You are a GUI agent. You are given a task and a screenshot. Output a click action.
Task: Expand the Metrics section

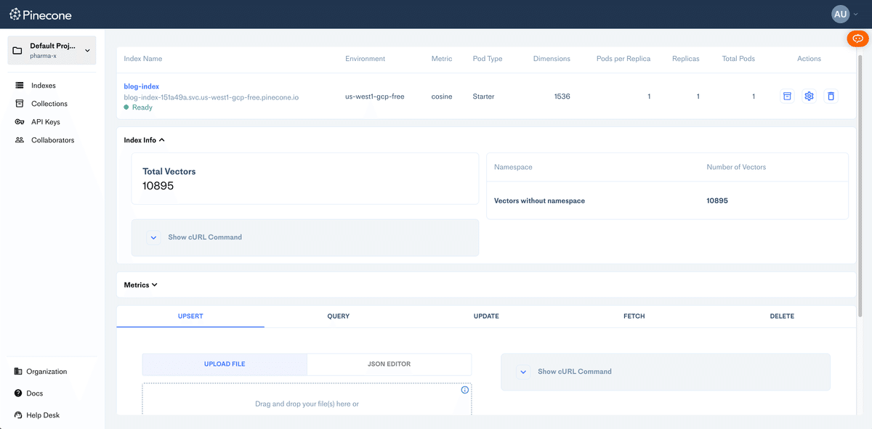point(141,285)
